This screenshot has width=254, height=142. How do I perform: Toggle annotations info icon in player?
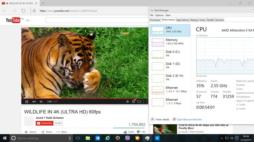(127, 102)
